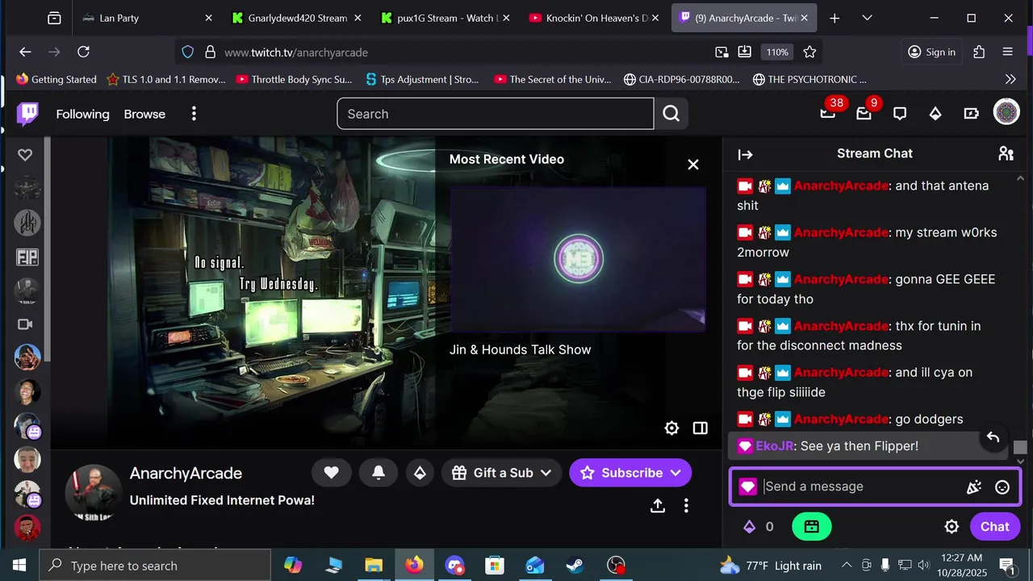
Task: Switch to Lan Party browser tab
Action: pyautogui.click(x=148, y=18)
